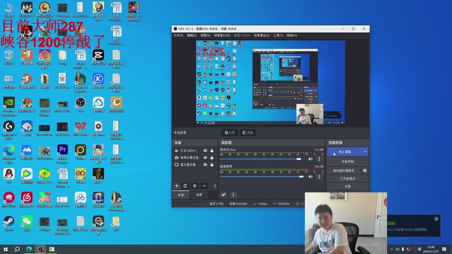Open source properties gear icon in sources toolbar
This screenshot has width=452, height=254.
click(x=194, y=186)
